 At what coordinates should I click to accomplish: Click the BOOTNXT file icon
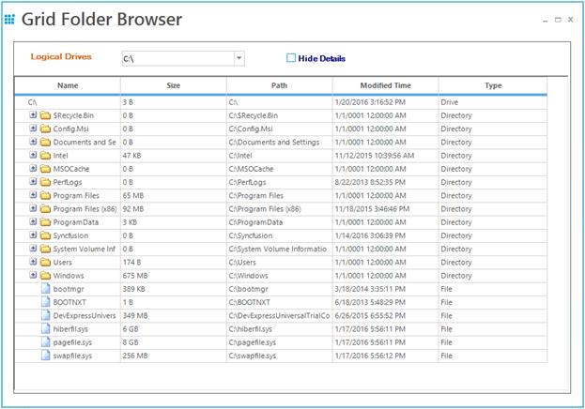tap(45, 302)
